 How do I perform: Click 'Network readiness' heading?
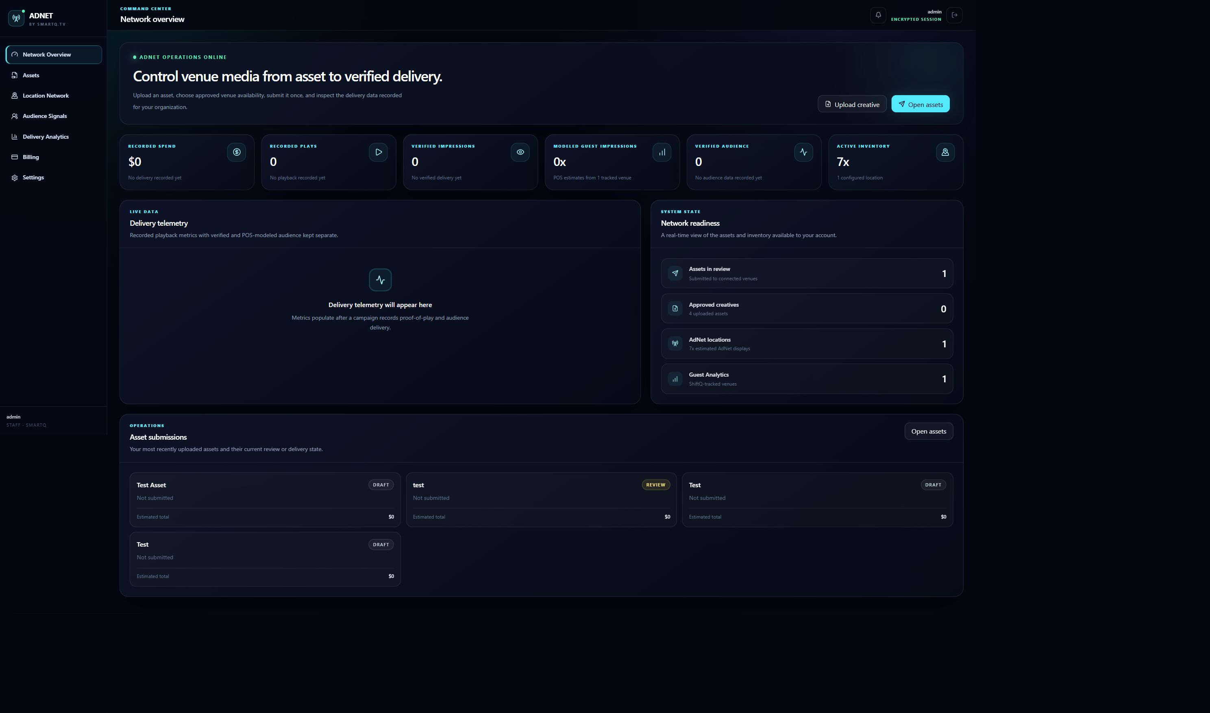(x=690, y=223)
